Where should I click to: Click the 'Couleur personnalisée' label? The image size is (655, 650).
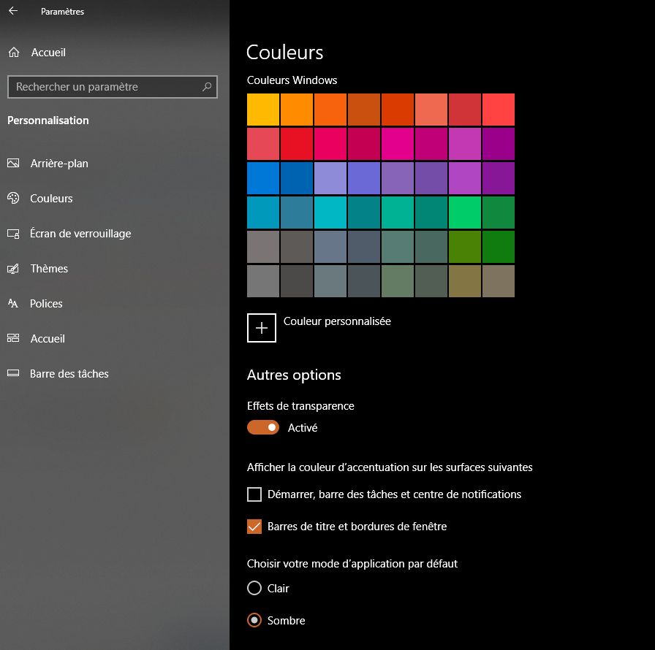tap(337, 321)
